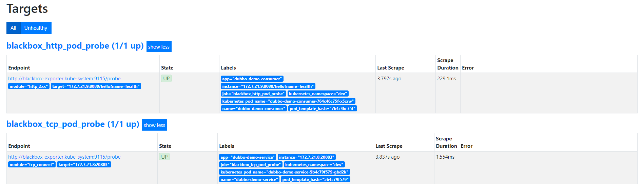Click the app="dubbo-demo-service" label
642x188 pixels.
tap(247, 157)
